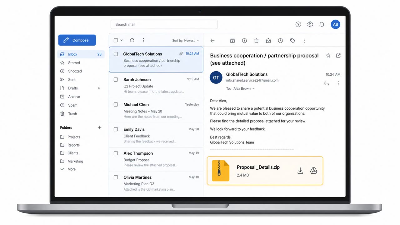Viewport: 400px width, 225px height.
Task: Select the Olivia Martinez email checkbox
Action: (x=116, y=177)
